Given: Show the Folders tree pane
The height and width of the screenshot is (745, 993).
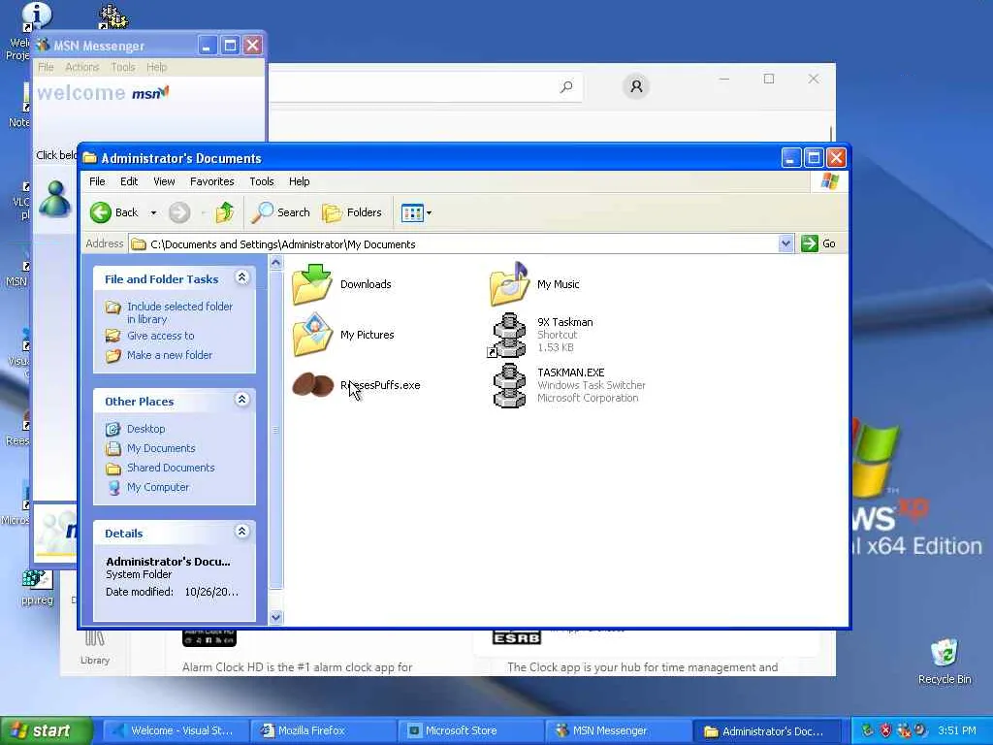Looking at the screenshot, I should [352, 212].
